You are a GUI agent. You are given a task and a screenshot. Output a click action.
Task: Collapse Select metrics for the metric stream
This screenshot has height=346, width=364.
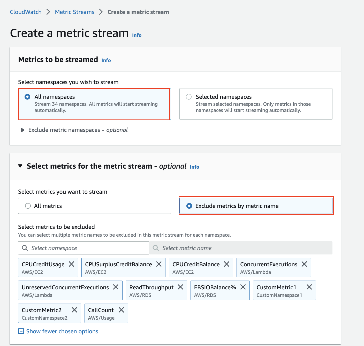(20, 166)
